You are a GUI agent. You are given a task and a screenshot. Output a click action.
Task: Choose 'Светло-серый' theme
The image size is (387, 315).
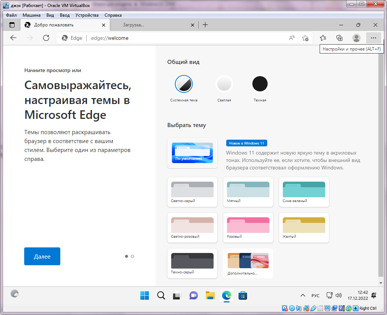click(192, 192)
